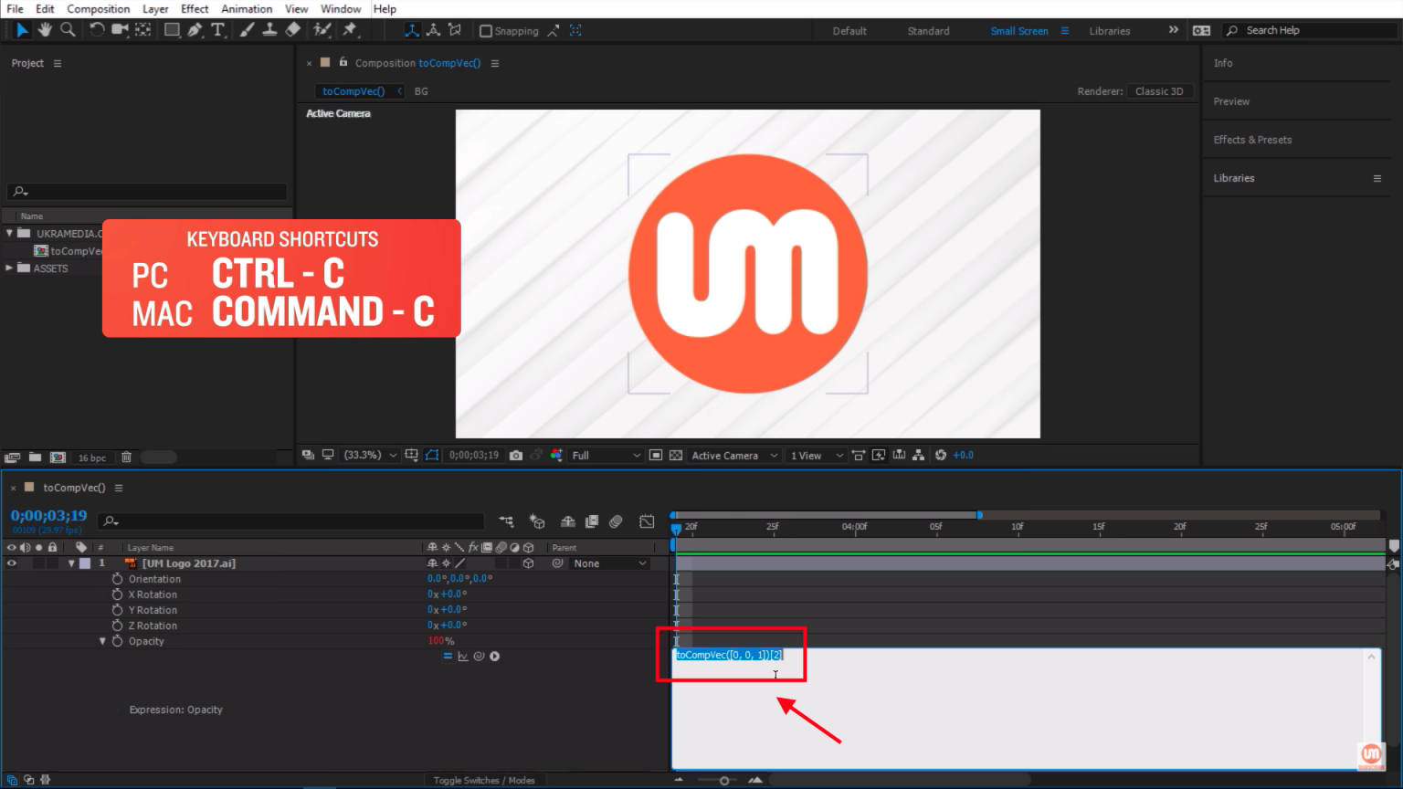
Task: Select the Horizontal Type tool
Action: click(x=217, y=30)
